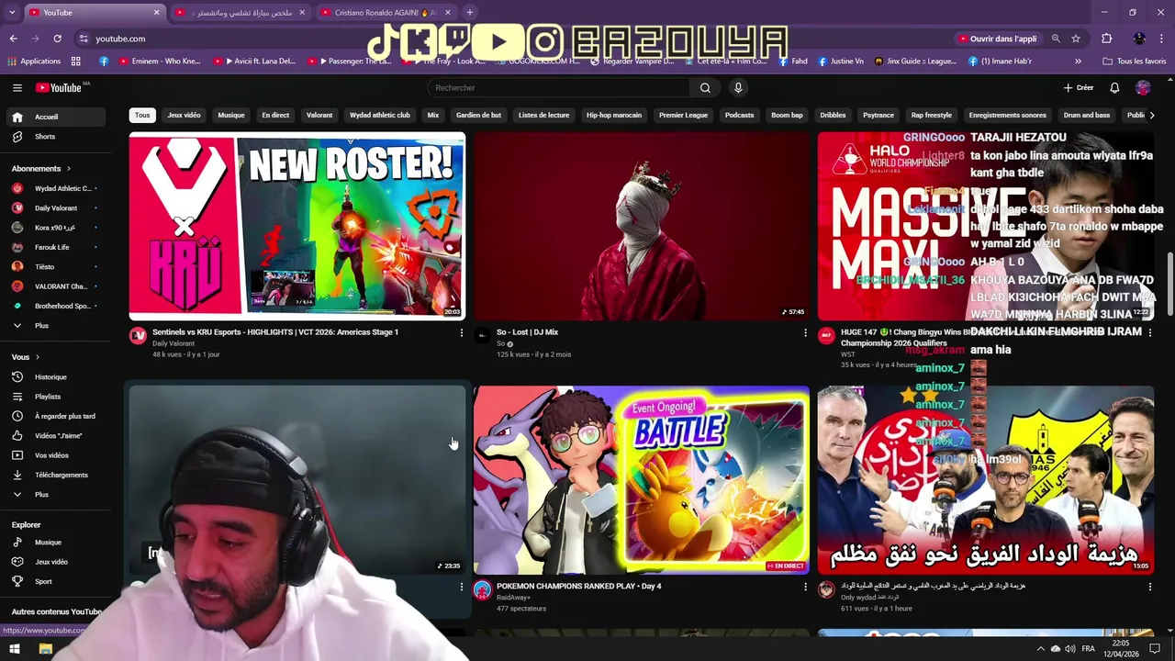This screenshot has width=1175, height=661.
Task: Open options for the Only wydad video
Action: click(1150, 587)
